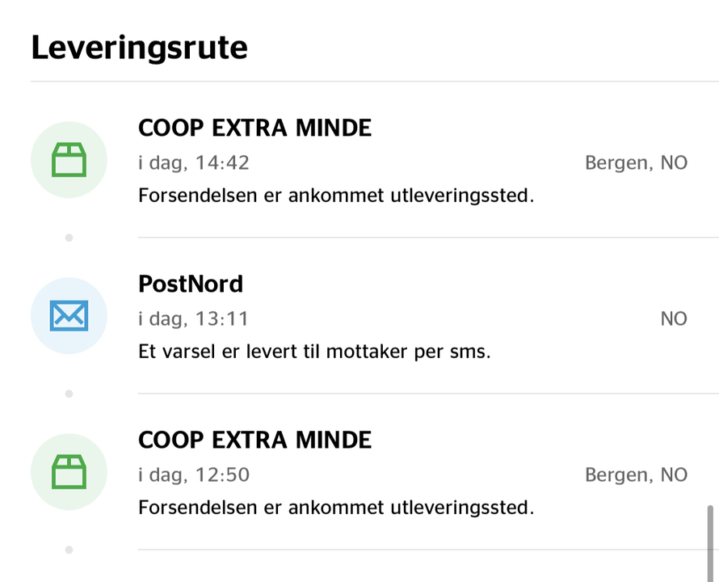Viewport: 719px width, 582px height.
Task: Click the green package icon at 12:50 entry
Action: pyautogui.click(x=69, y=472)
